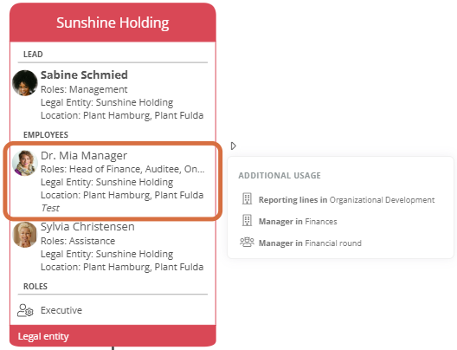Select the Sabine Schmied lead name
457x350 pixels.
click(x=84, y=75)
